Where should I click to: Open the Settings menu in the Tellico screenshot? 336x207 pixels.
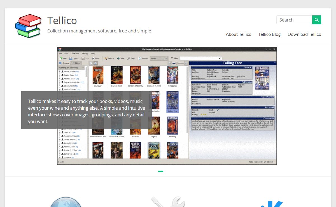[x=85, y=53]
